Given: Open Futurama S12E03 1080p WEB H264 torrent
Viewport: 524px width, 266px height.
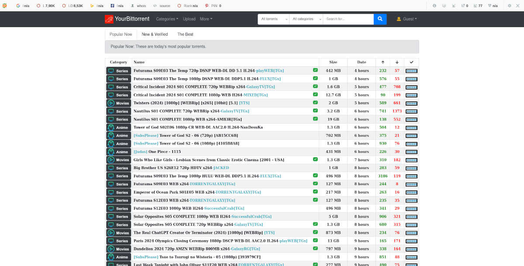Looking at the screenshot, I should click(189, 208).
